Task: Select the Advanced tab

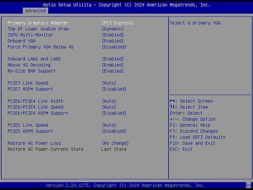Action: (x=35, y=11)
